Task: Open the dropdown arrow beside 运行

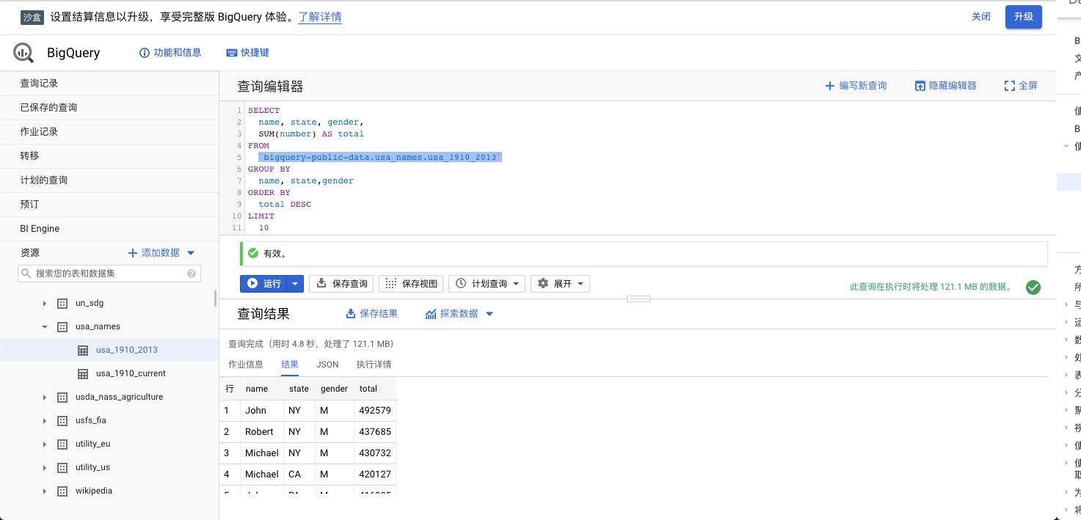Action: (294, 283)
